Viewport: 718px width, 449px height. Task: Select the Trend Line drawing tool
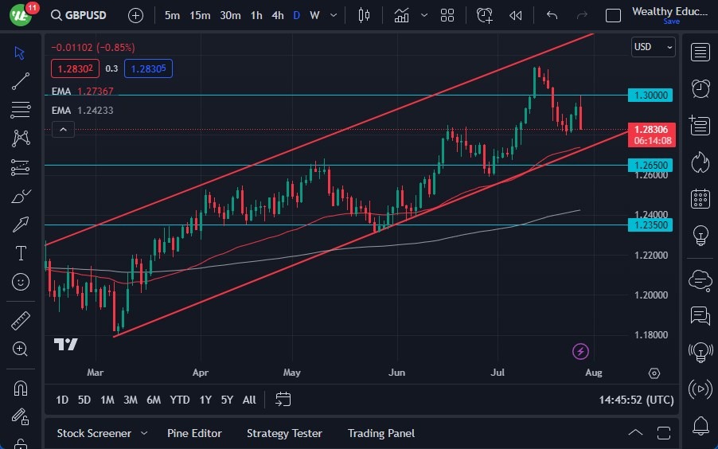click(21, 80)
